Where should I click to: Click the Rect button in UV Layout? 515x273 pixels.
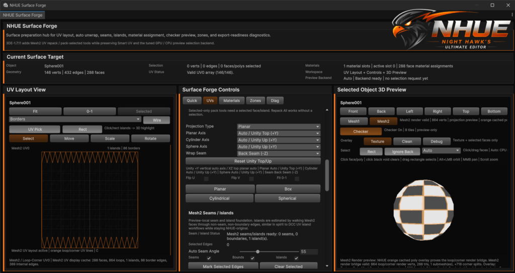point(82,129)
